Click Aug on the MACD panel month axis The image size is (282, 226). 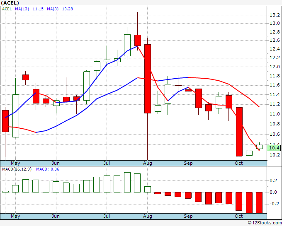148,216
